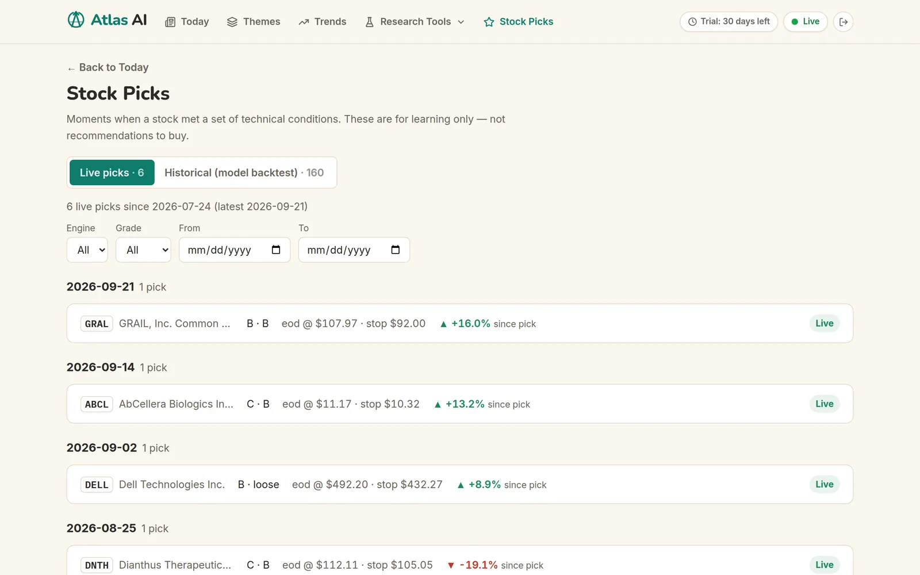Image resolution: width=920 pixels, height=575 pixels.
Task: Click the B · loose grade on DELL row
Action: click(x=259, y=485)
